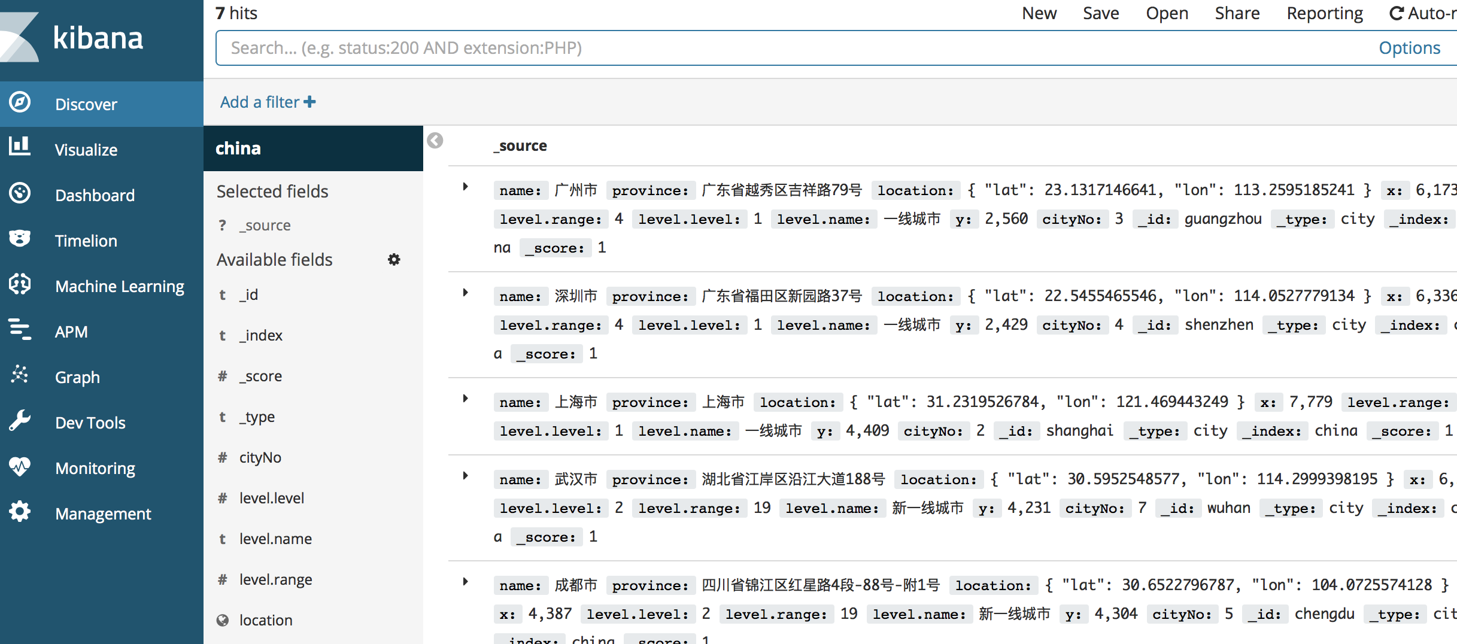Go to Monitoring in the sidebar
The height and width of the screenshot is (644, 1457).
tap(102, 468)
